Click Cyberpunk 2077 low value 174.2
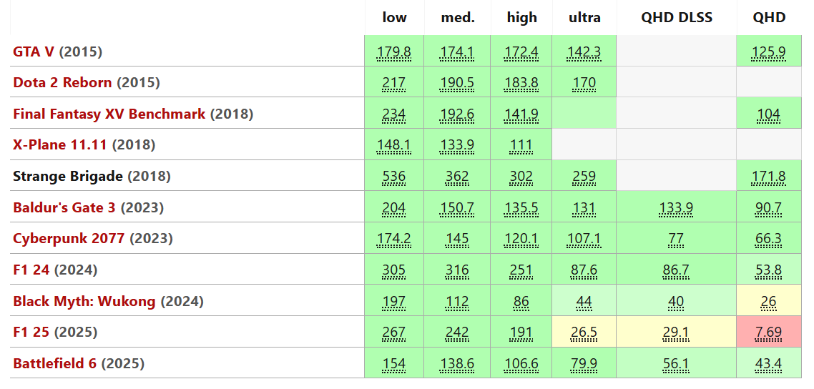The width and height of the screenshot is (814, 389). (x=395, y=239)
